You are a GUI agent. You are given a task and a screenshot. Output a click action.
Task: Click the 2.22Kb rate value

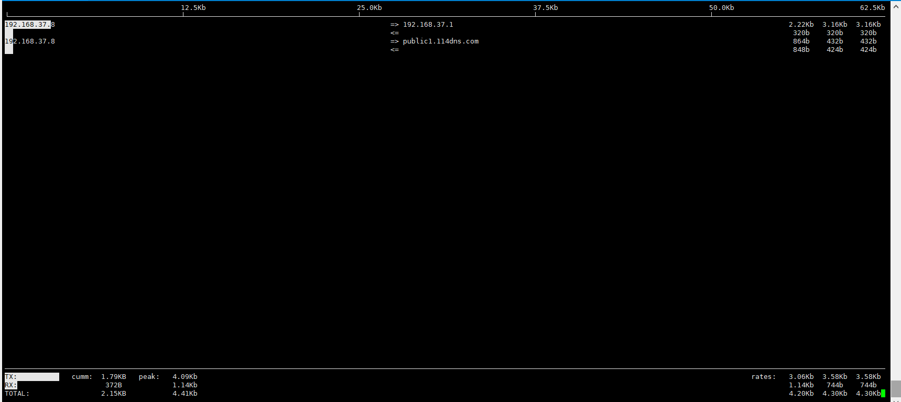coord(801,25)
